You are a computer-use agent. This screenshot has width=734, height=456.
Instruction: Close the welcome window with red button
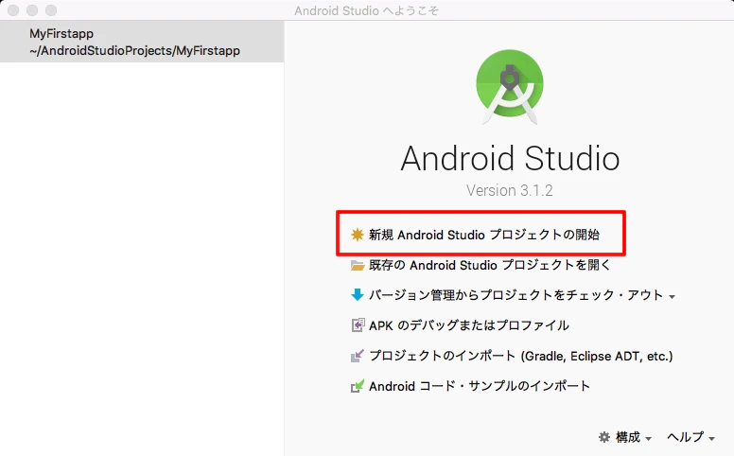click(x=13, y=10)
